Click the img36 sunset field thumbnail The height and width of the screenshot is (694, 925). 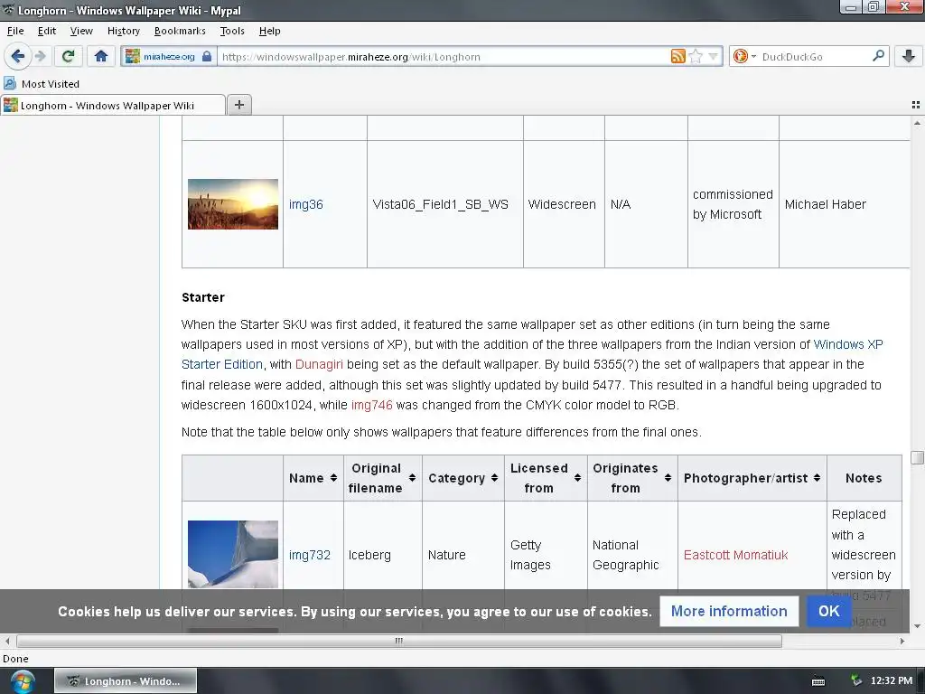pyautogui.click(x=233, y=204)
